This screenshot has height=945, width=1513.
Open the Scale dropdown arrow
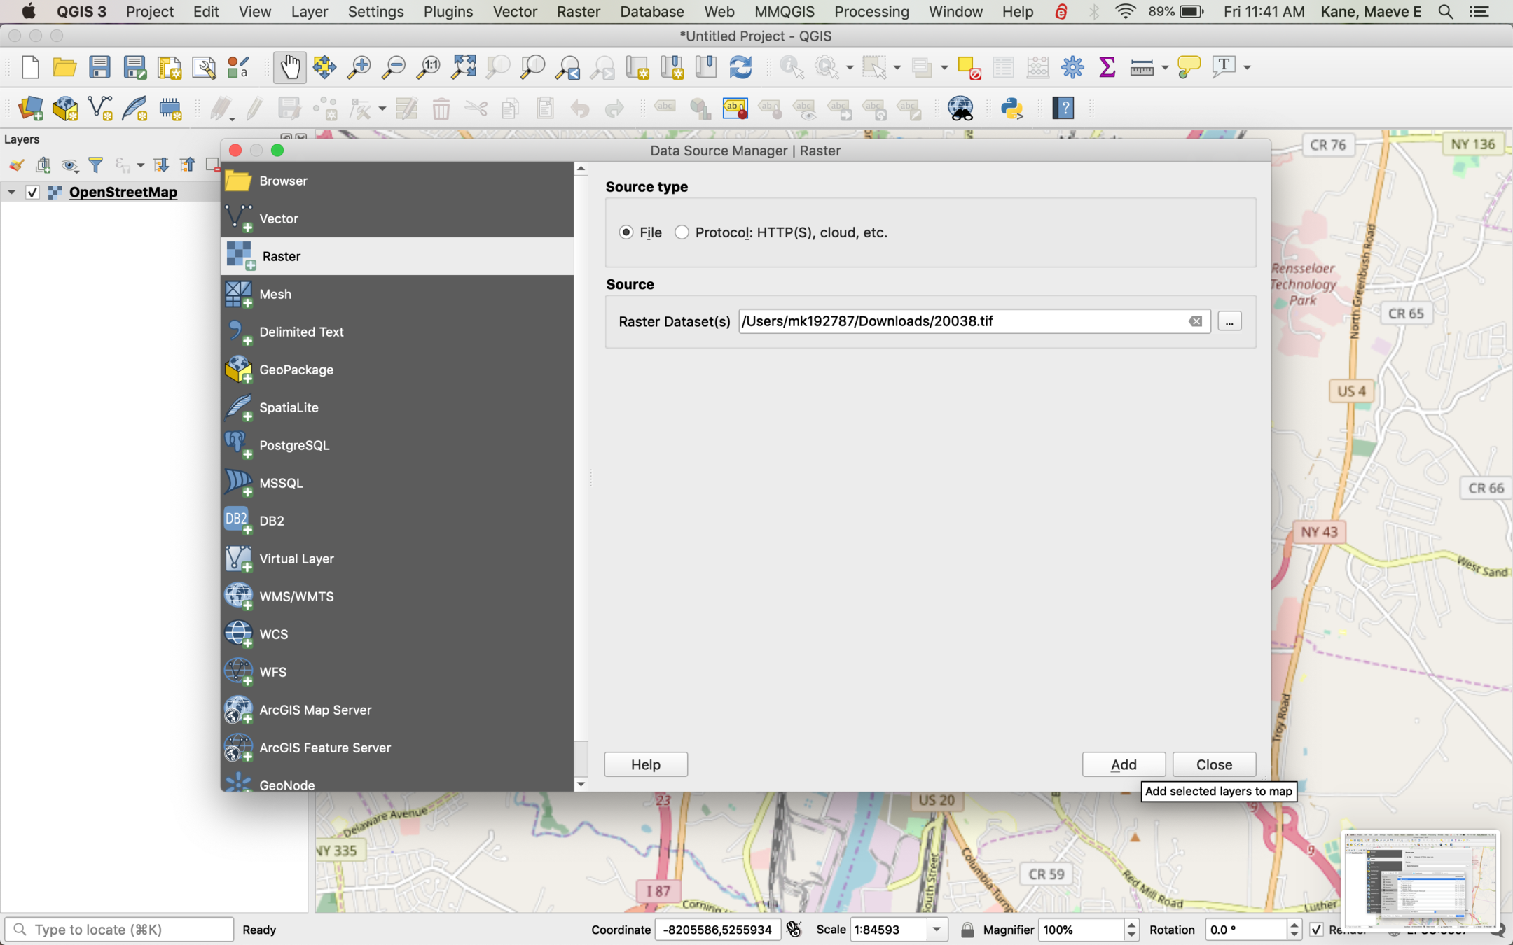coord(936,930)
